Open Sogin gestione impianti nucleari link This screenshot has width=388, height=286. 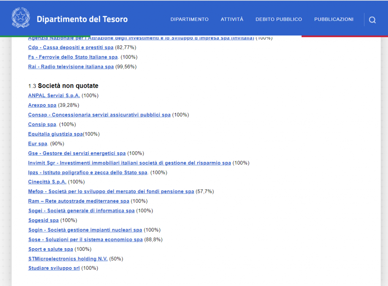tap(85, 230)
